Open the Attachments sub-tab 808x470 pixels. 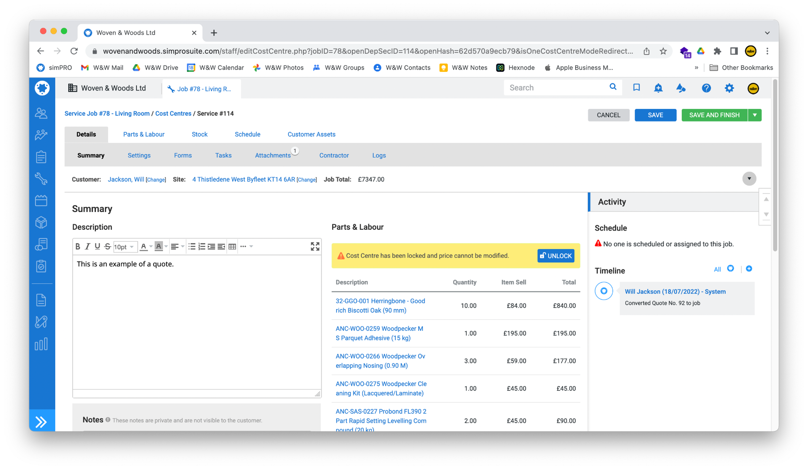(x=272, y=155)
